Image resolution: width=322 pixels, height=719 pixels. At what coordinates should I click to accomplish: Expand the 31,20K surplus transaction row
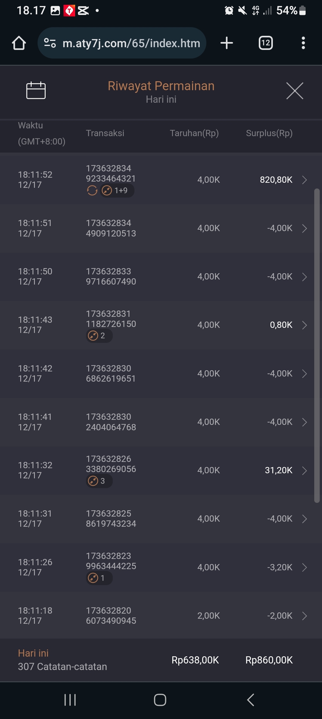[x=304, y=471]
